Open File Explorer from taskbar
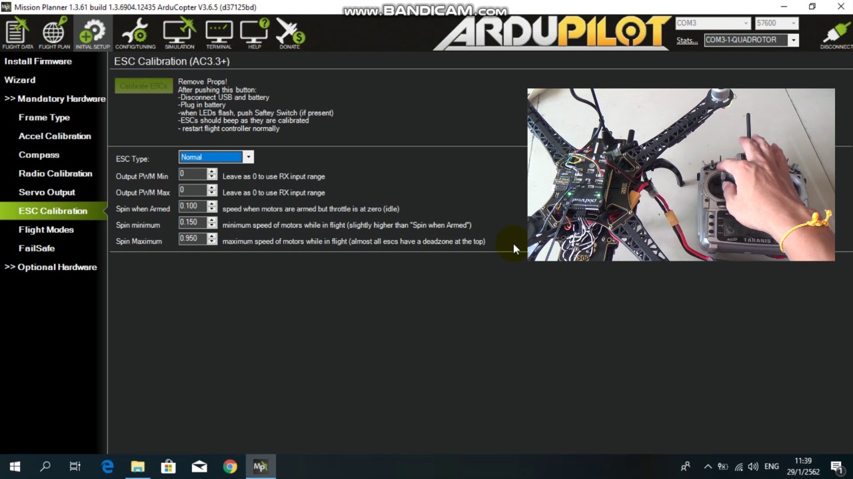This screenshot has height=479, width=853. coord(138,466)
